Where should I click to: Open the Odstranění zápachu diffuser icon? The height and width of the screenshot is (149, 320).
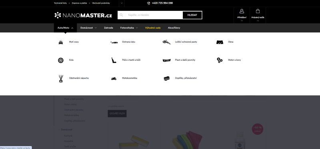pos(61,78)
